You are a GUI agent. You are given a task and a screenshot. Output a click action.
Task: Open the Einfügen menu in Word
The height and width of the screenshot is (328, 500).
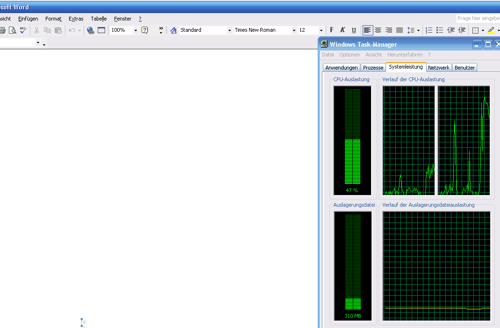click(28, 19)
